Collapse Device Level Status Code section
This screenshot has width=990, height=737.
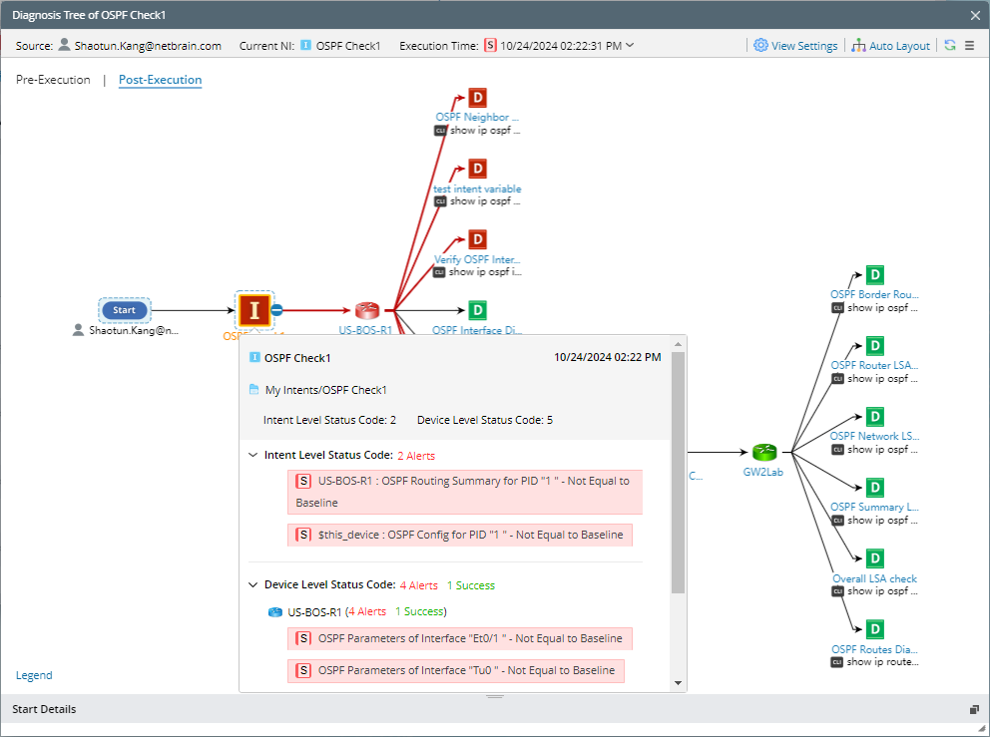(x=253, y=585)
